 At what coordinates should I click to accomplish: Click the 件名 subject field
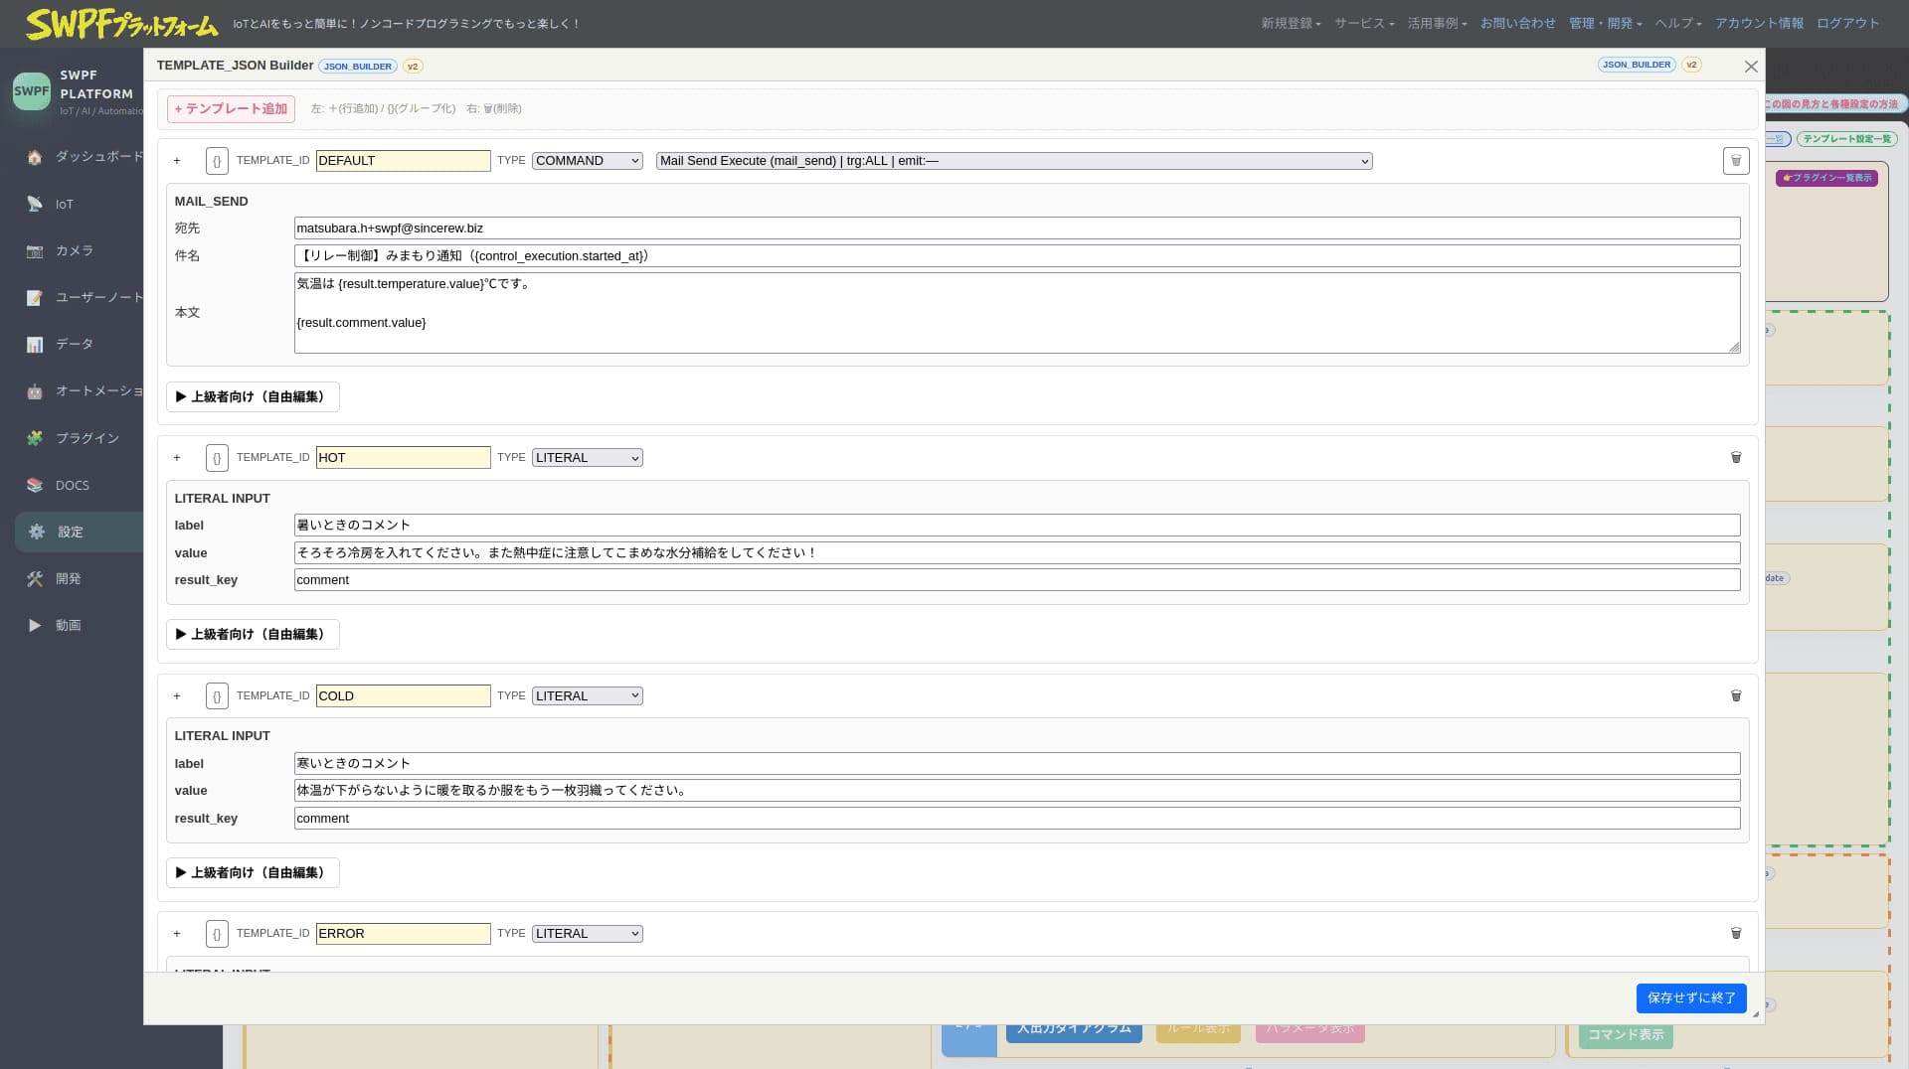click(1017, 256)
